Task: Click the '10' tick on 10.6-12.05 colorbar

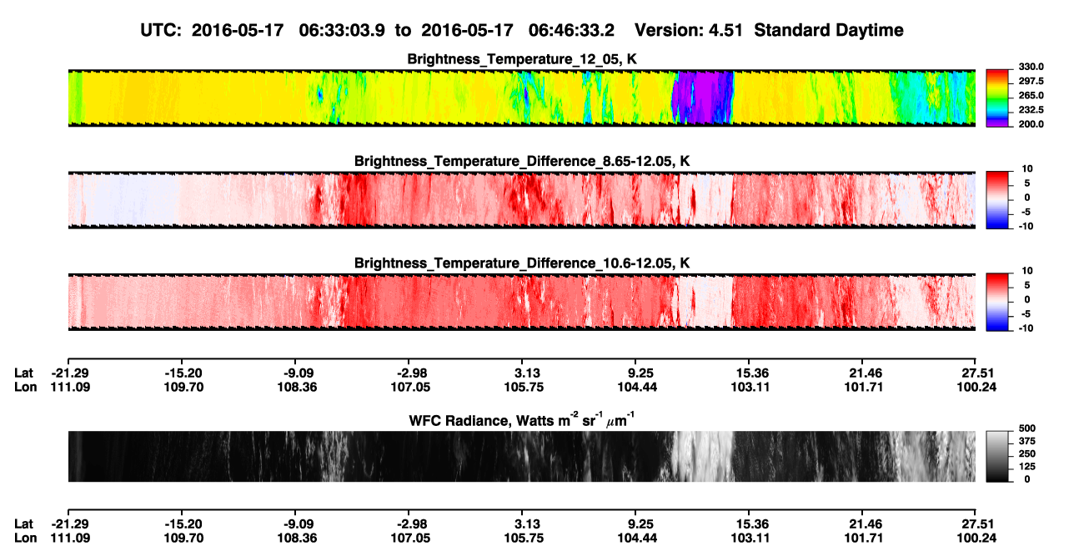Action: (1026, 271)
